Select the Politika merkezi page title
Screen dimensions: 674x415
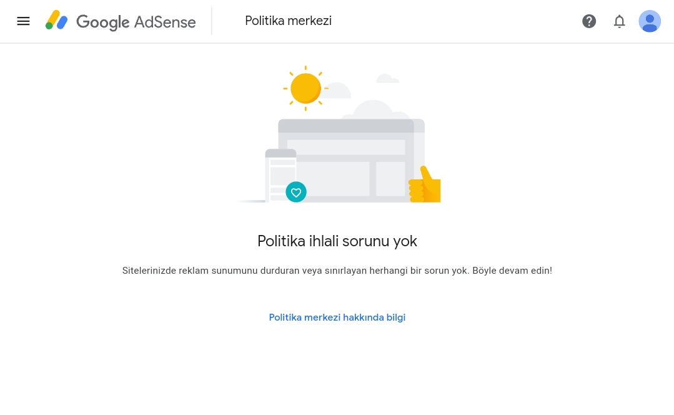pyautogui.click(x=289, y=21)
